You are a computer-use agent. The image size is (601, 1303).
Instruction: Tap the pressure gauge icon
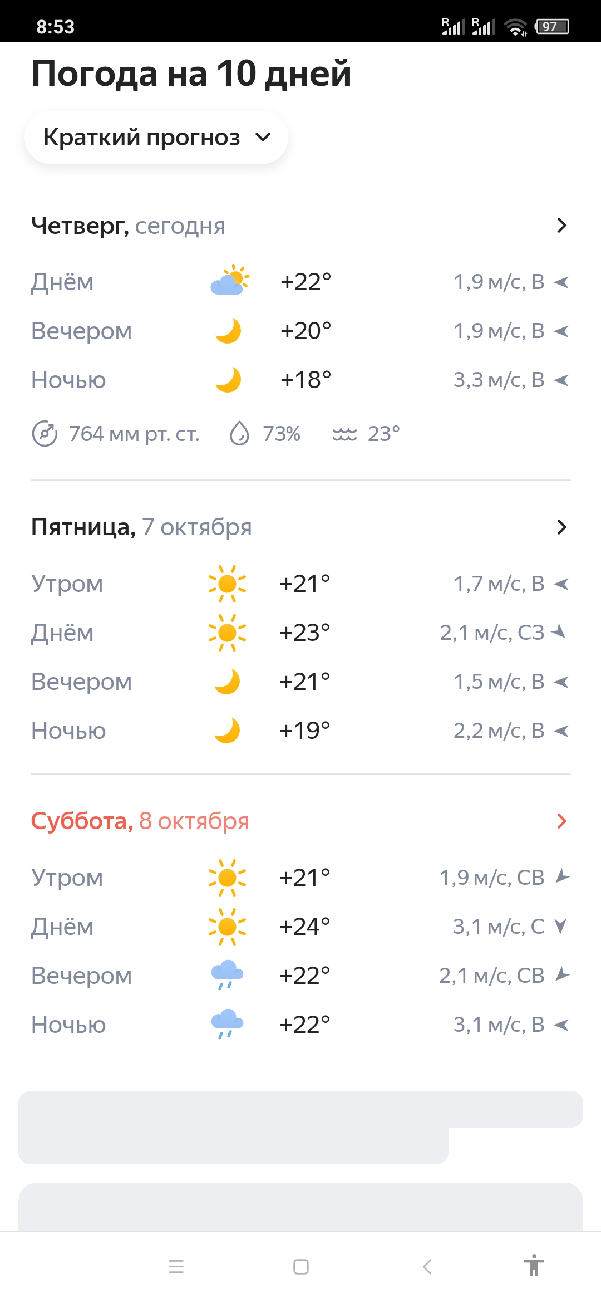coord(45,434)
